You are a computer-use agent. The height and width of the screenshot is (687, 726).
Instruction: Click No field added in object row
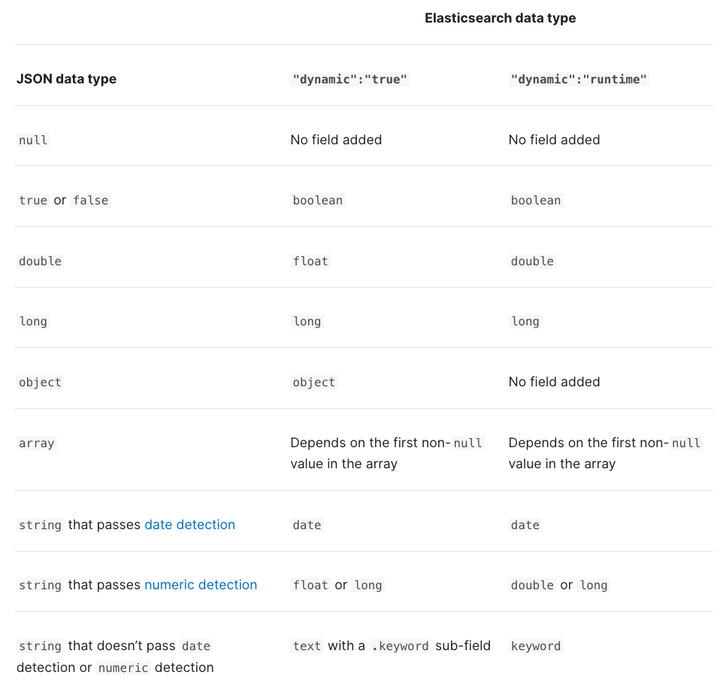[x=554, y=382]
